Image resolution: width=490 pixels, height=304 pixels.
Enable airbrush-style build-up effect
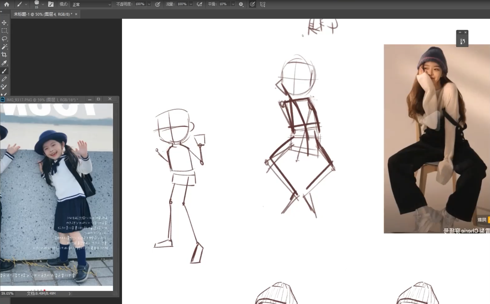click(x=200, y=4)
